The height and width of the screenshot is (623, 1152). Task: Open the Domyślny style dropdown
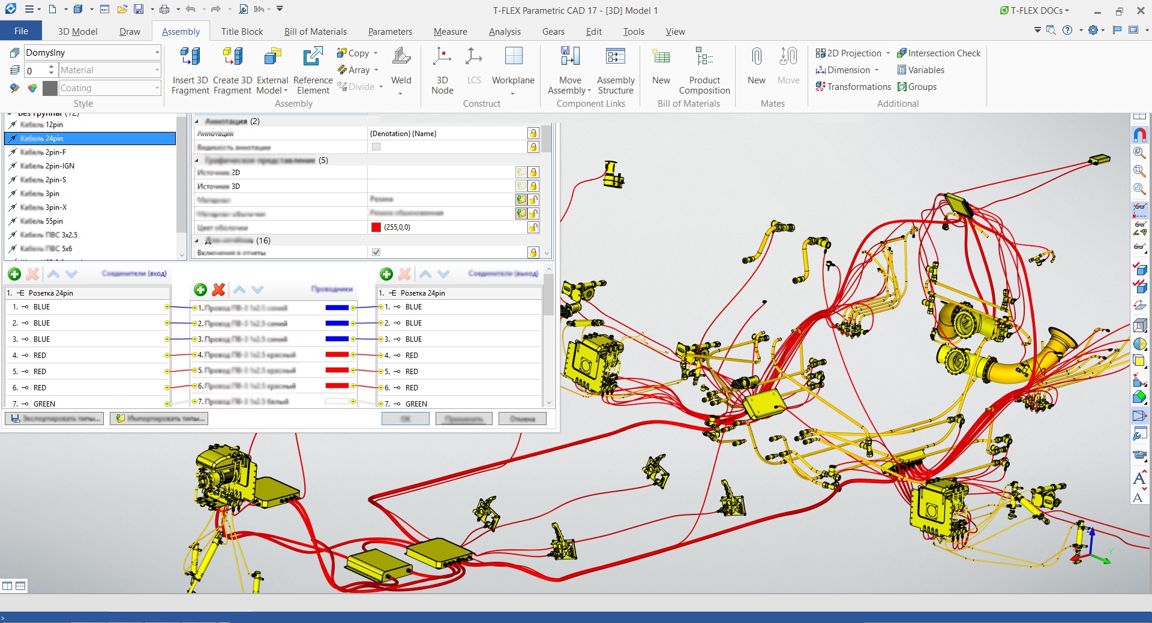coord(157,53)
